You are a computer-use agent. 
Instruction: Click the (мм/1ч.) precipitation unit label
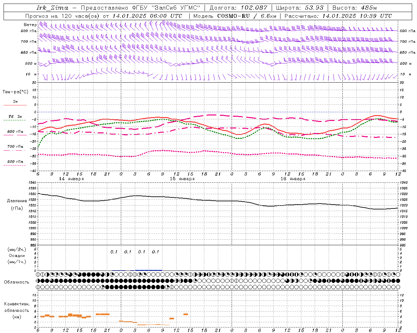click(x=17, y=262)
